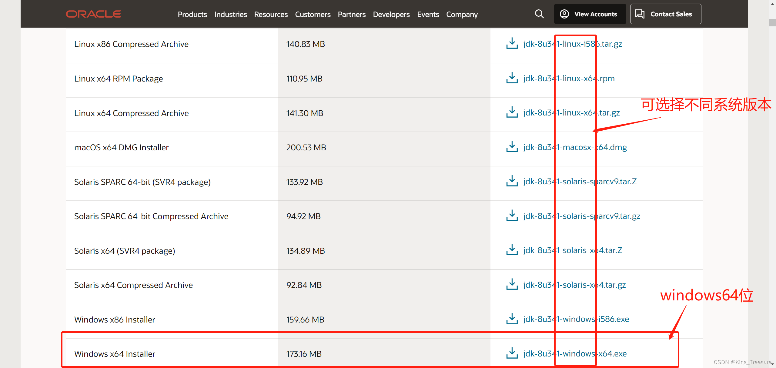This screenshot has height=368, width=776.
Task: Select 'Linux x64 RPM Package' text
Action: coord(119,79)
